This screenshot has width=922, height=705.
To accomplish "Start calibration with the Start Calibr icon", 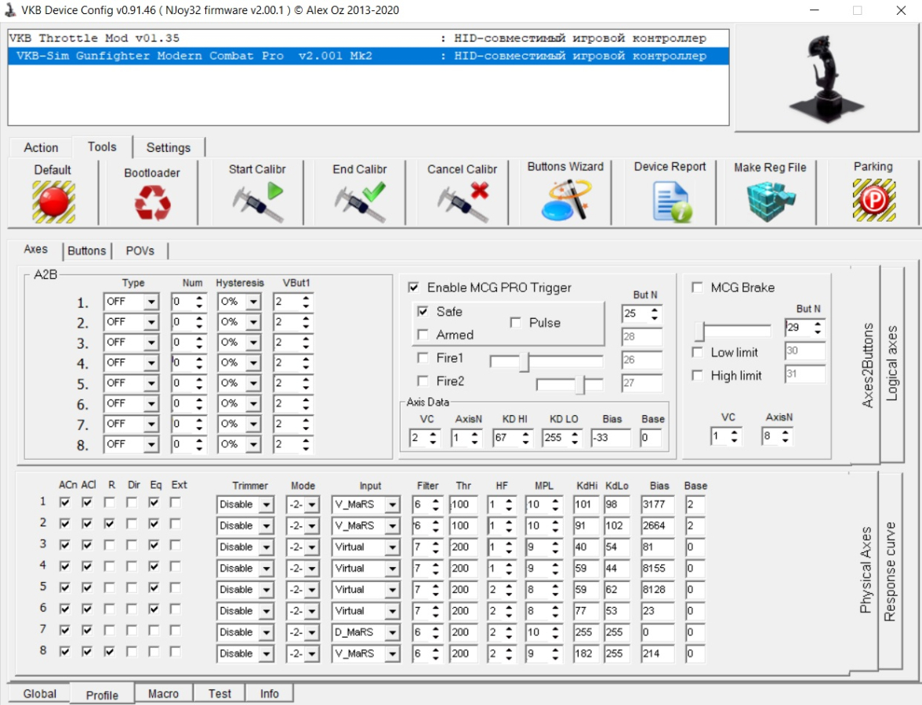I will click(257, 202).
